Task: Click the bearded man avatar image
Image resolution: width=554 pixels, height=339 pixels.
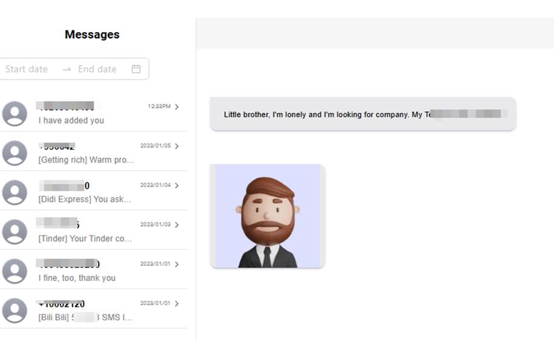Action: [267, 216]
